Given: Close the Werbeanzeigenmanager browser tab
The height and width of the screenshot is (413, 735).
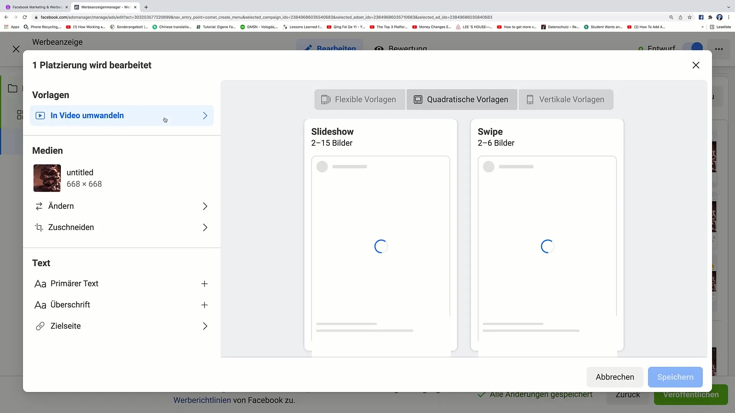Looking at the screenshot, I should coord(135,7).
